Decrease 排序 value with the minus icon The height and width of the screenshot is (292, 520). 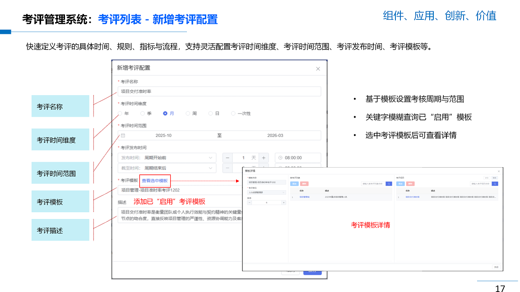[x=249, y=202]
